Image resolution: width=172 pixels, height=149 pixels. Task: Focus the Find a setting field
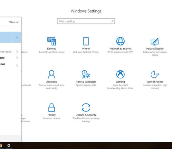tap(86, 21)
